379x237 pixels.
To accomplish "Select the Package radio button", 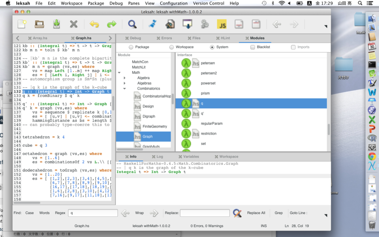I will point(131,47).
